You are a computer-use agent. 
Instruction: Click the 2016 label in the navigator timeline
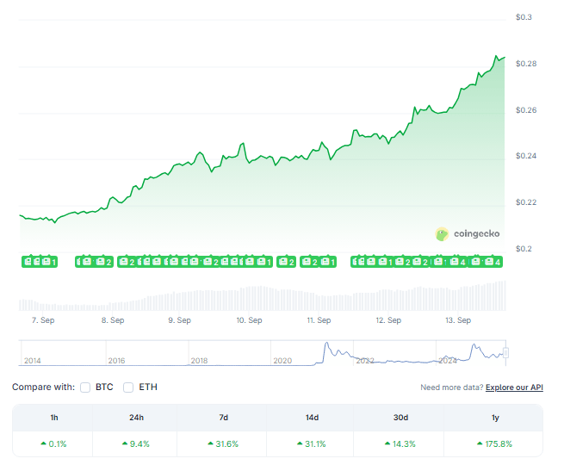pos(117,360)
